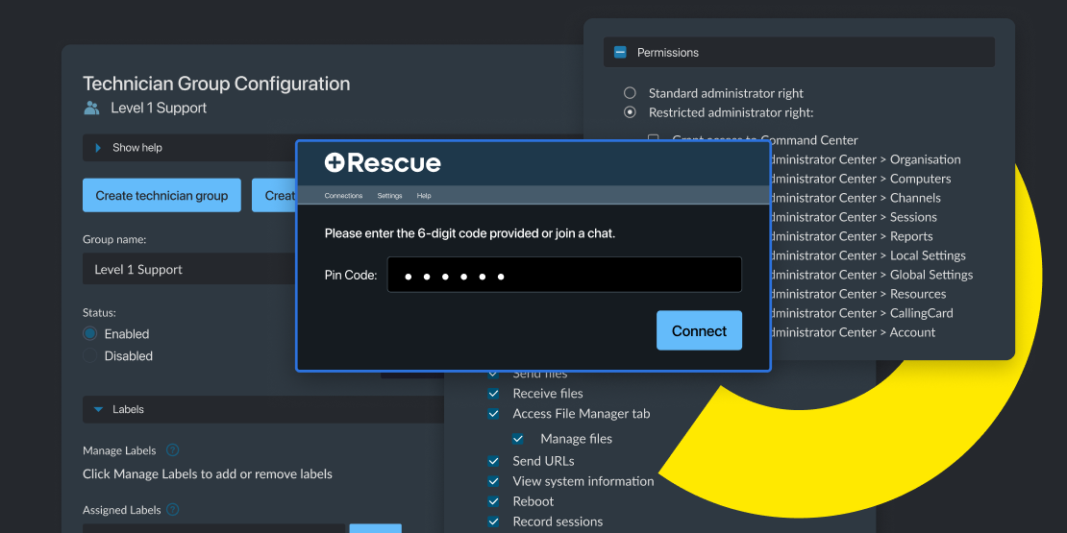Select Restricted administrator right radio
1067x533 pixels.
pyautogui.click(x=631, y=112)
